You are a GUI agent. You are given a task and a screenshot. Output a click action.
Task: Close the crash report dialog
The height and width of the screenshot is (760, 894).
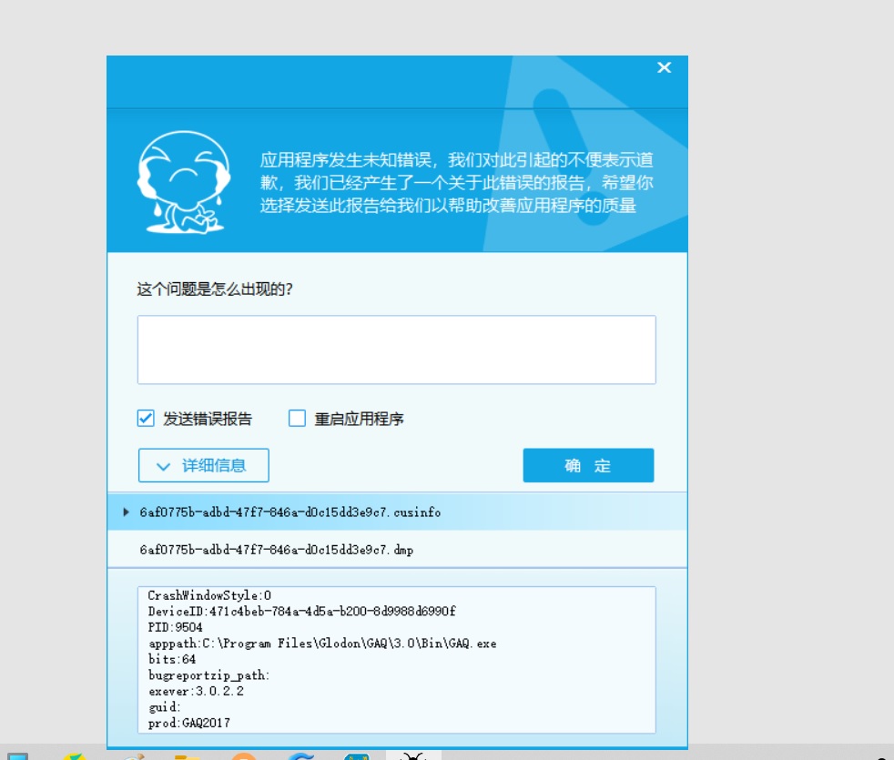(664, 68)
